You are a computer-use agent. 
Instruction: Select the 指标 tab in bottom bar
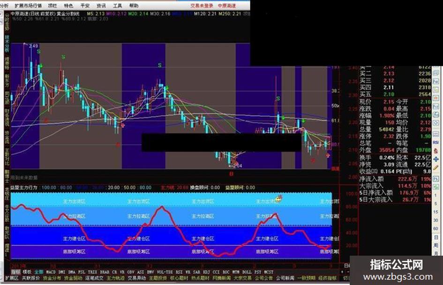(16, 272)
